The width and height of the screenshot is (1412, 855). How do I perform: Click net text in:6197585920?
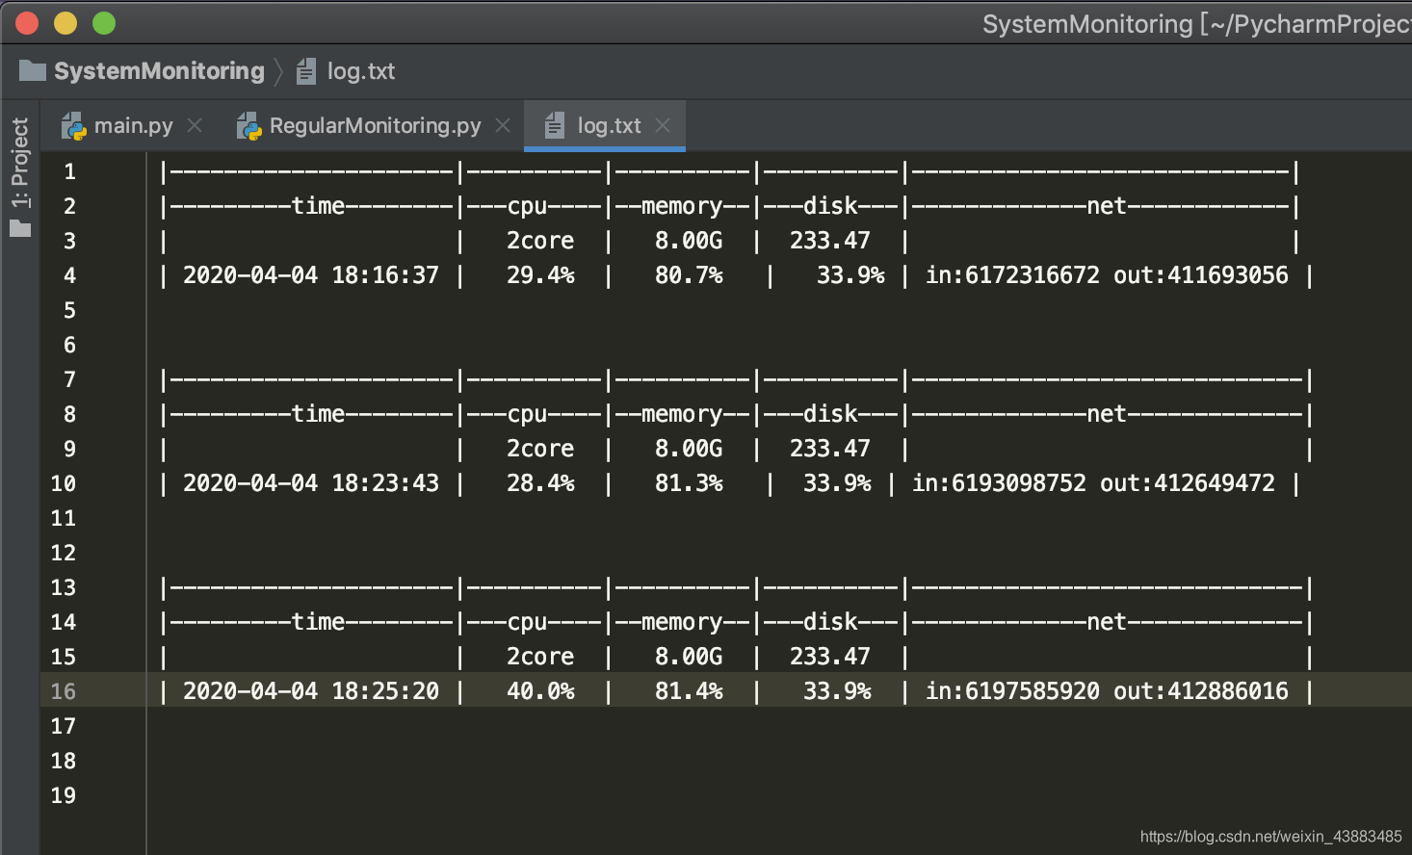[1012, 691]
